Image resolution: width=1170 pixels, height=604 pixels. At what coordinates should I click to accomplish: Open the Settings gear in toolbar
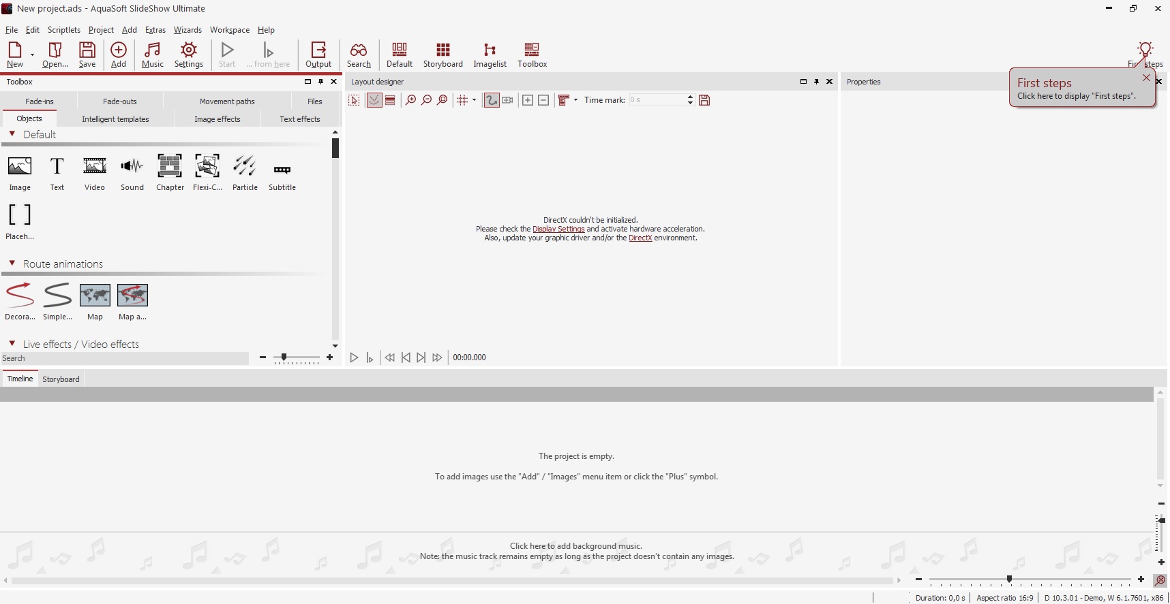point(189,54)
